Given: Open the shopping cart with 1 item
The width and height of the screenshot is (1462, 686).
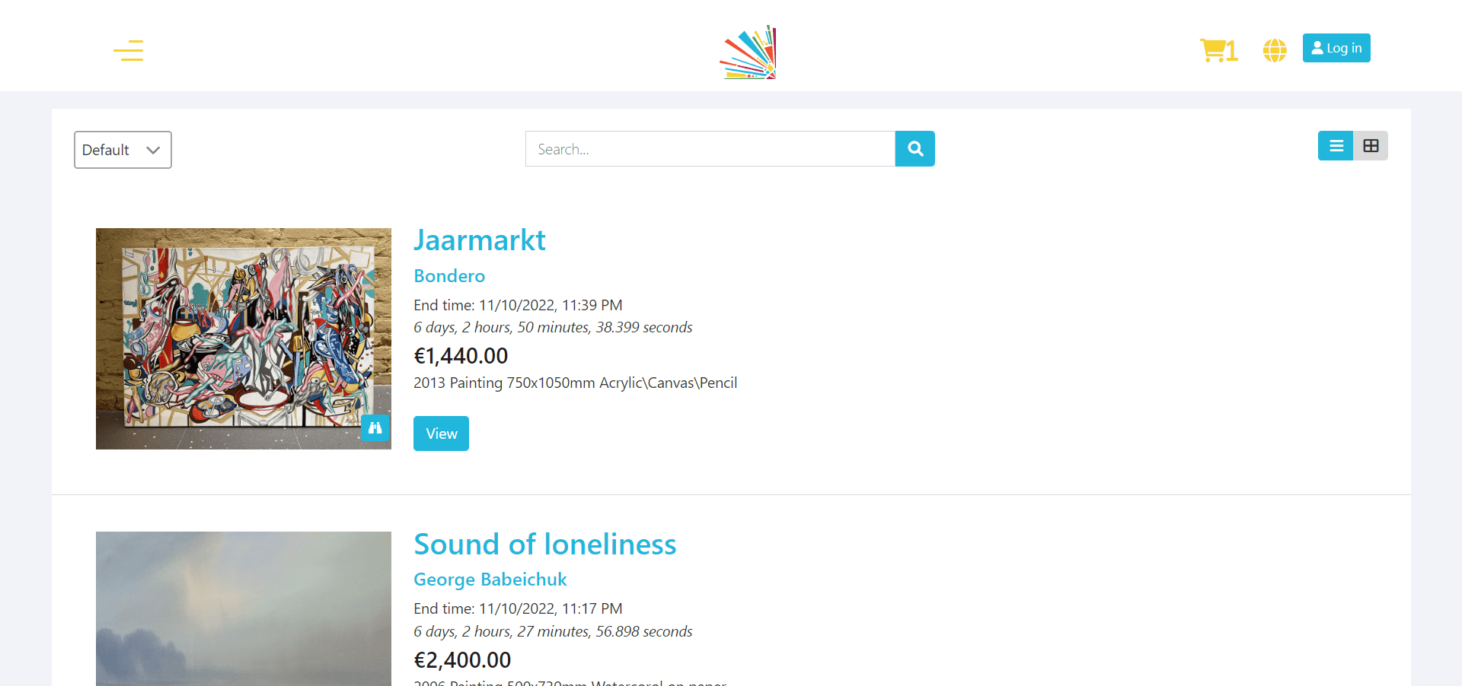Looking at the screenshot, I should pyautogui.click(x=1218, y=49).
